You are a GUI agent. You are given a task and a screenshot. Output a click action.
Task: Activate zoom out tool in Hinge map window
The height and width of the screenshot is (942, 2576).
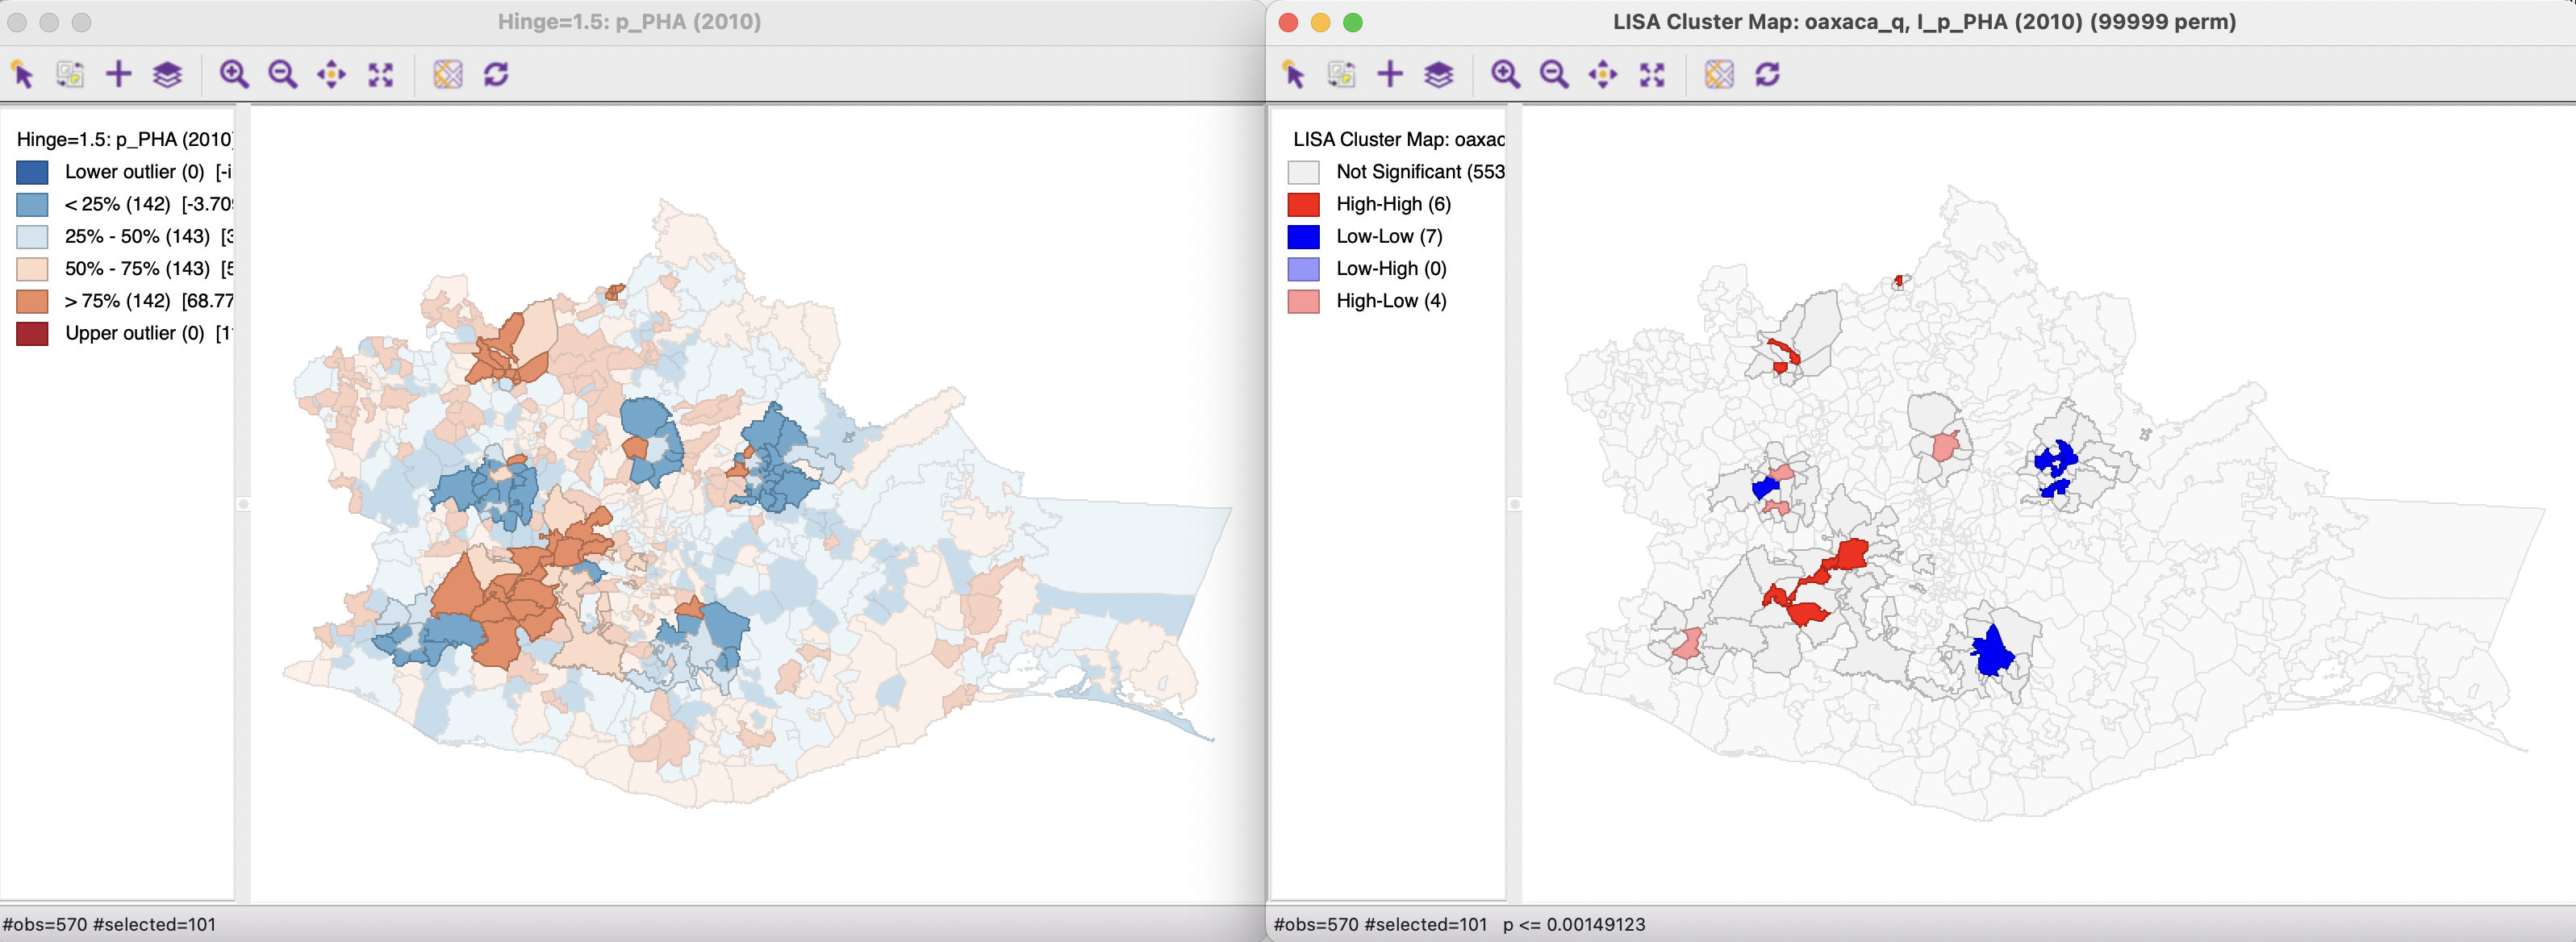click(x=283, y=75)
